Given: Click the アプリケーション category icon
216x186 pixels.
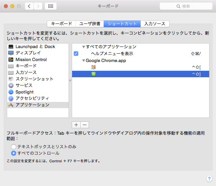Looking at the screenshot, I should click(11, 105).
